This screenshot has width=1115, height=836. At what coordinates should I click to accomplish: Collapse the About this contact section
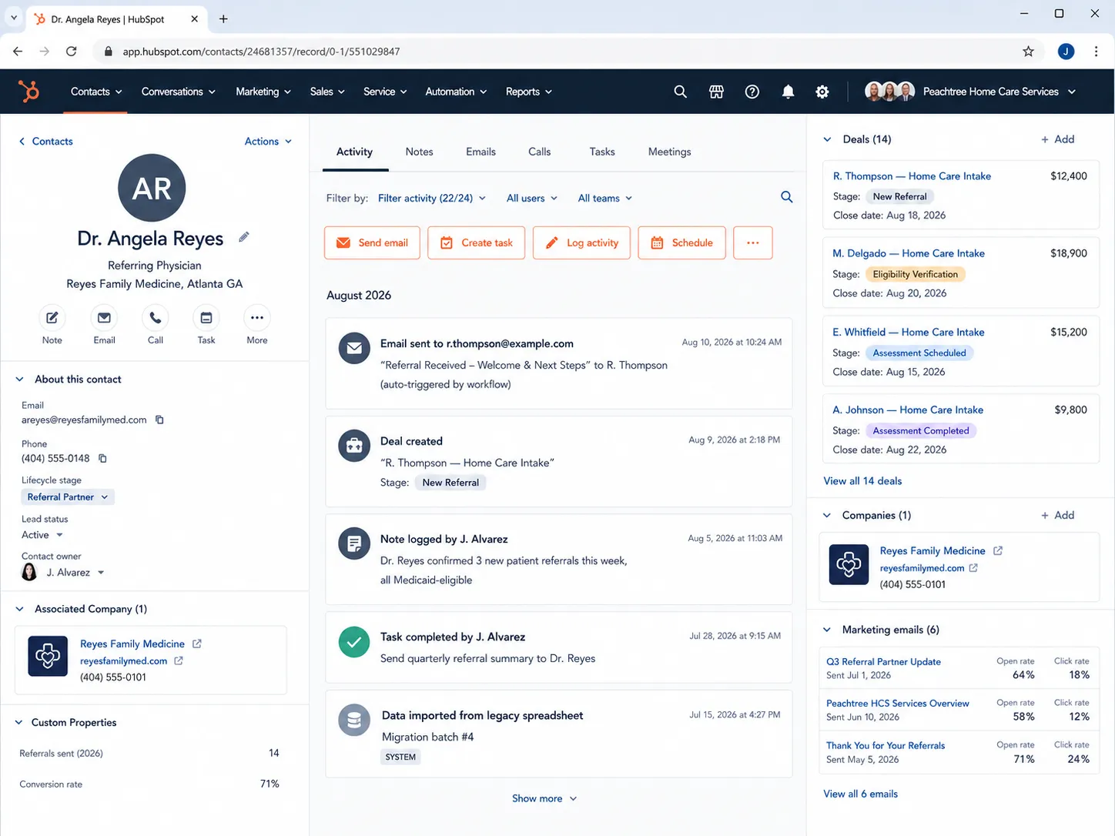(x=20, y=380)
